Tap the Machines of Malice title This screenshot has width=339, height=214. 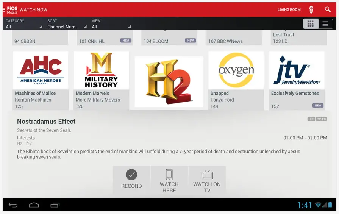click(x=35, y=93)
